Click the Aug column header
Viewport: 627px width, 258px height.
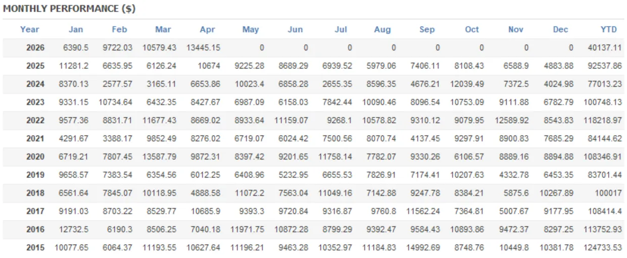pos(382,29)
